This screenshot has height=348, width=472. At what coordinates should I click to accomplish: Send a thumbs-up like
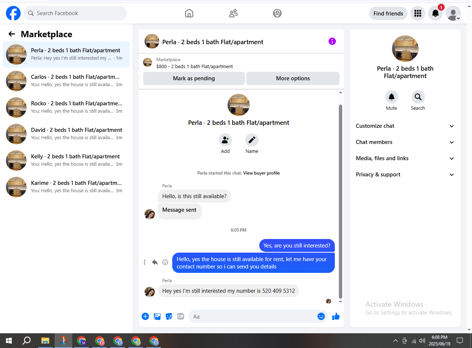336,316
